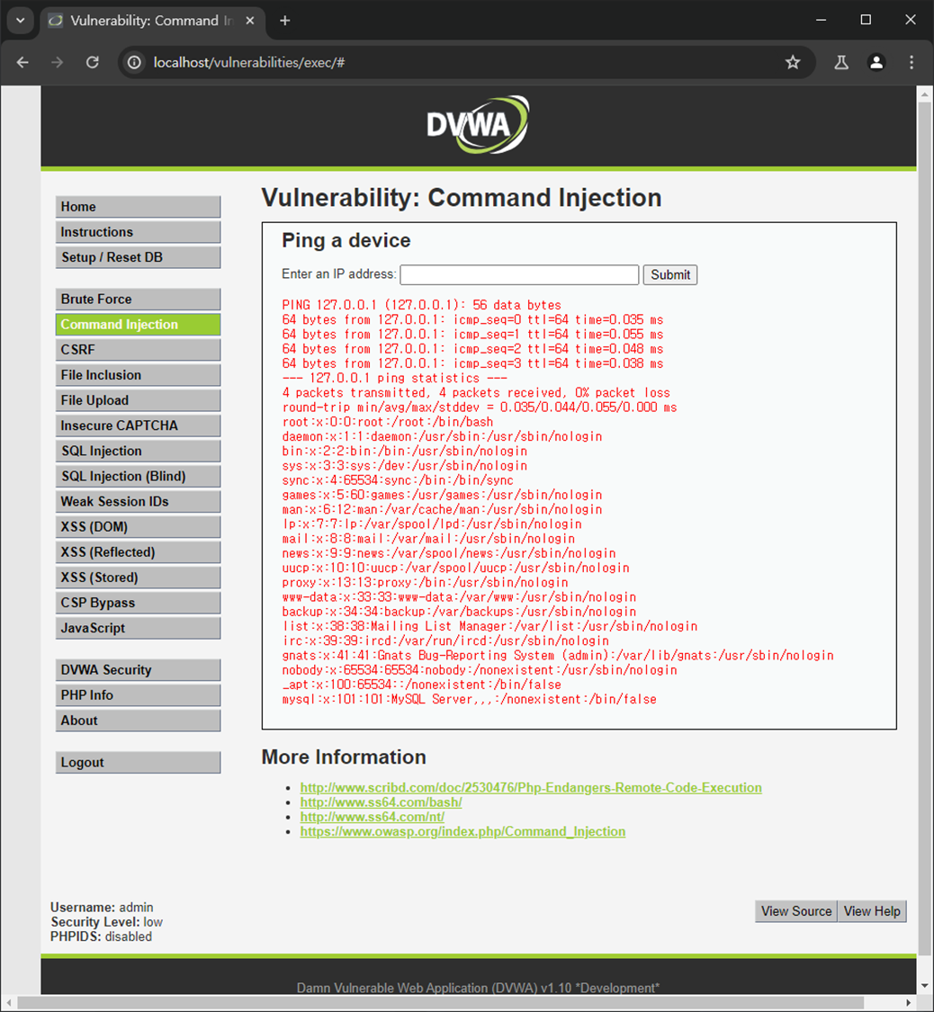The image size is (934, 1012).
Task: Open Brute Force page
Action: pyautogui.click(x=139, y=299)
